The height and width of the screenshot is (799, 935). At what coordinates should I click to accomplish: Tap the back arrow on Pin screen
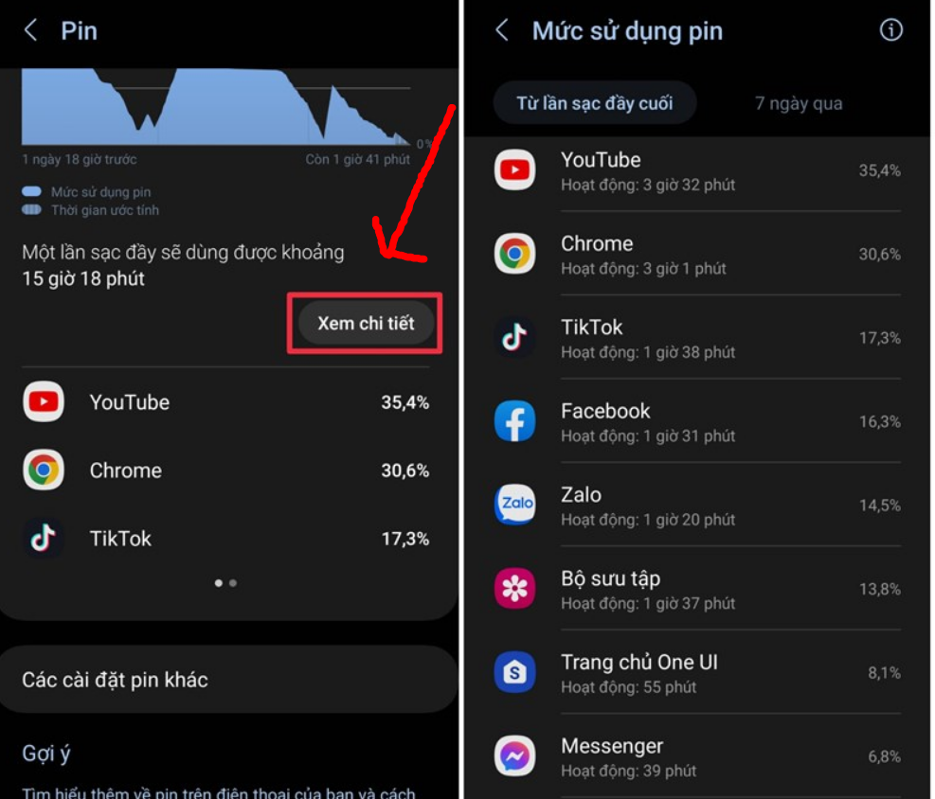tap(31, 29)
